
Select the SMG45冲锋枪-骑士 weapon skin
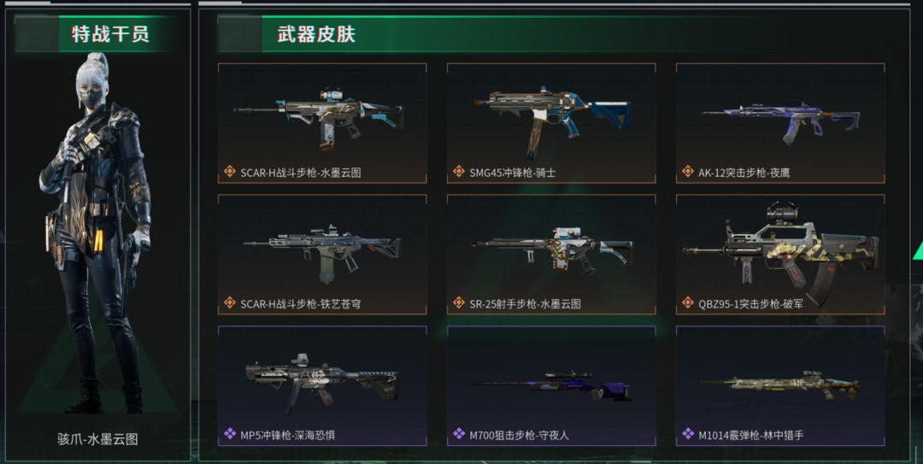(551, 123)
